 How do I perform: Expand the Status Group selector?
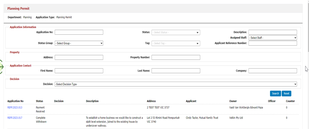(79, 43)
